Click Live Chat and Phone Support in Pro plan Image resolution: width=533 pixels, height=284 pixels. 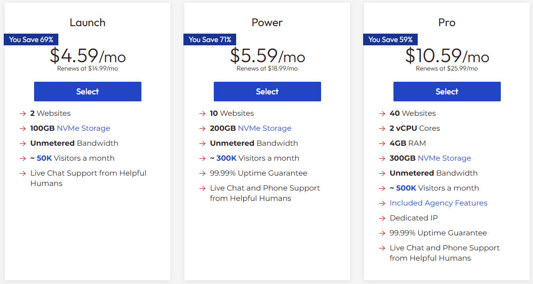[x=445, y=253]
